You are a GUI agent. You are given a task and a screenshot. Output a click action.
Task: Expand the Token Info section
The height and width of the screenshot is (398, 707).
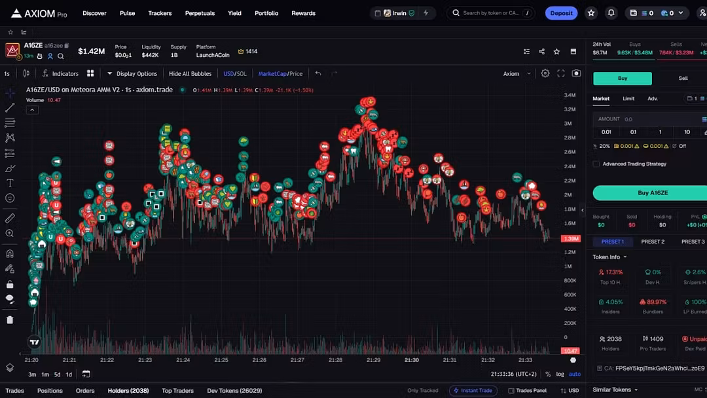point(609,257)
